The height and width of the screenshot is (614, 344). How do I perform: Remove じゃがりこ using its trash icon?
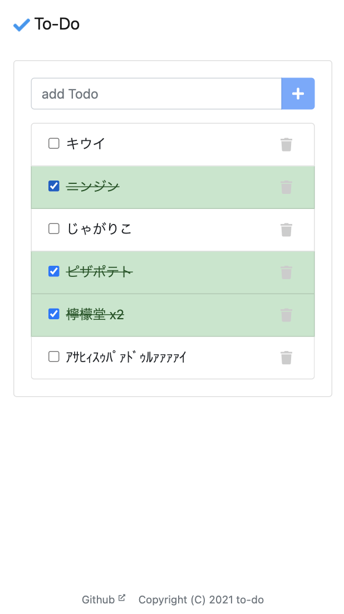point(286,230)
